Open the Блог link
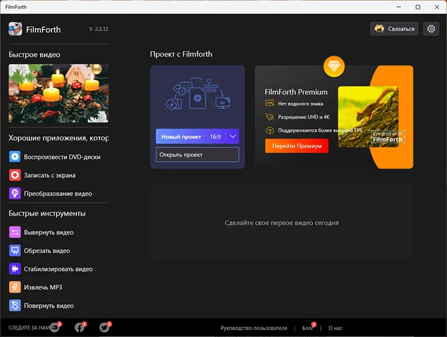Viewport: 447px width, 337px height. 307,328
